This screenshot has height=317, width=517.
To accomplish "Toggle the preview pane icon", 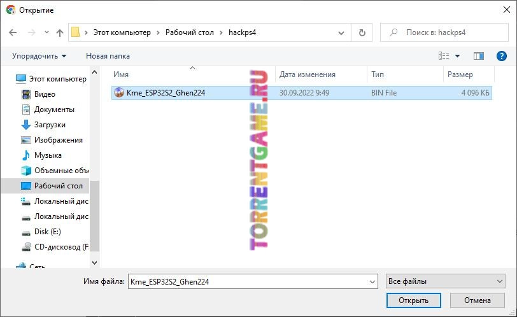I will coord(479,56).
